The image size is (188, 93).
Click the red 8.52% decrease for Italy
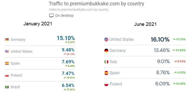(180, 62)
